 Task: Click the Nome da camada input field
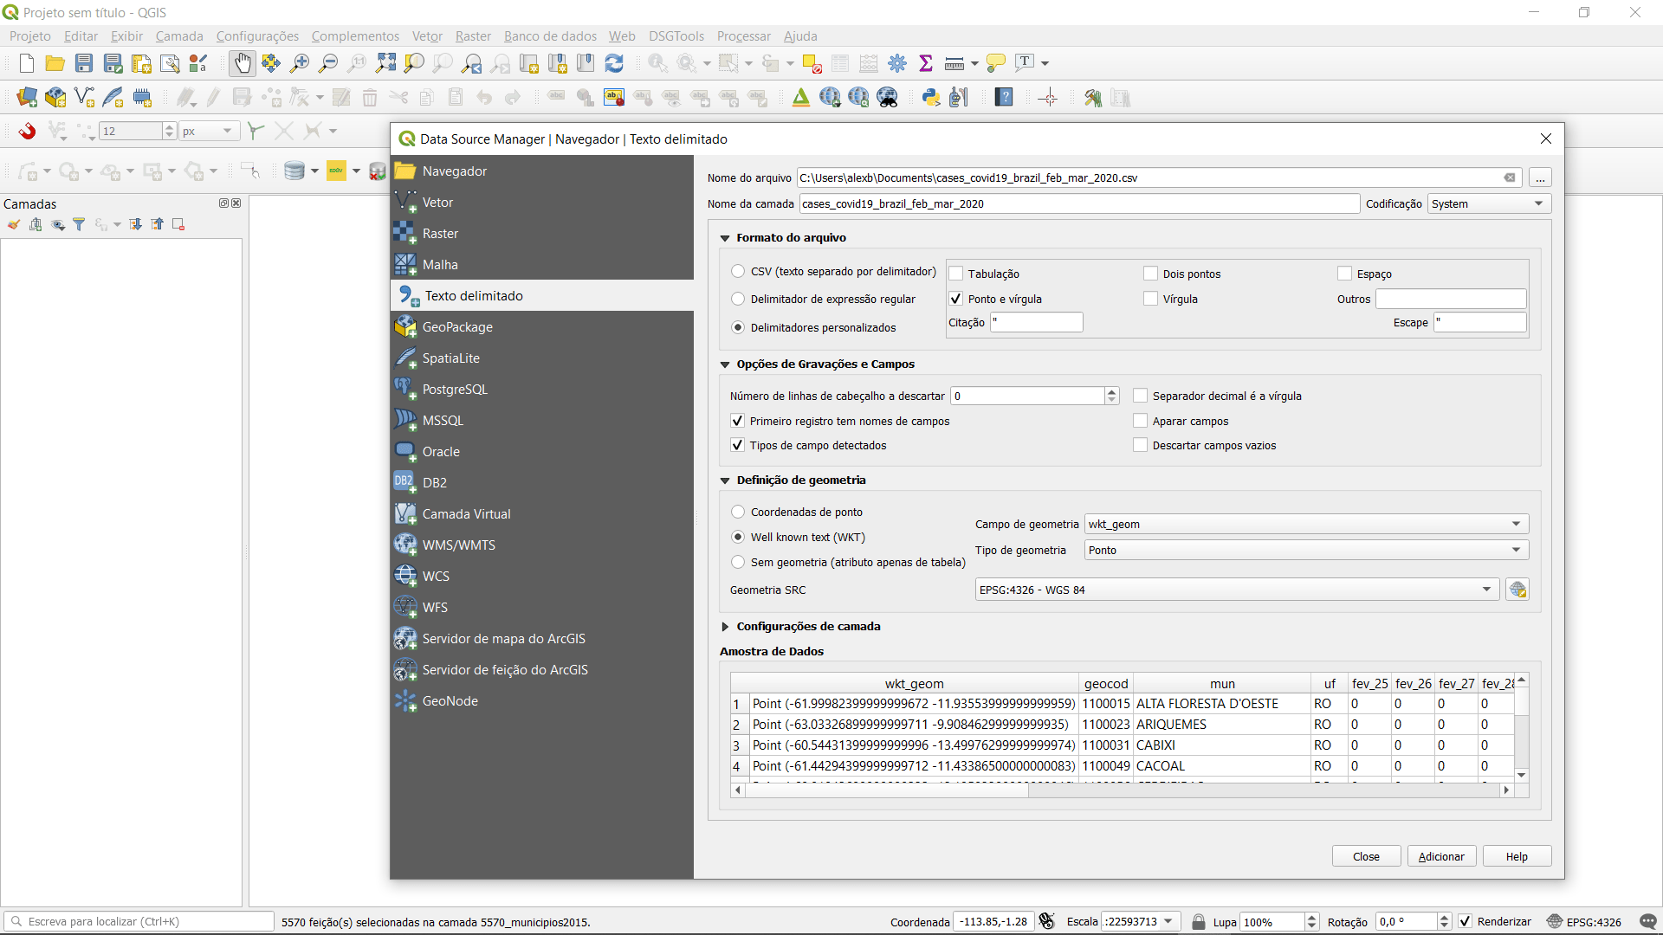click(1078, 204)
